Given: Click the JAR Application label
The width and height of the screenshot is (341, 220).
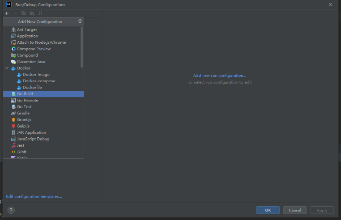Looking at the screenshot, I should coord(31,132).
